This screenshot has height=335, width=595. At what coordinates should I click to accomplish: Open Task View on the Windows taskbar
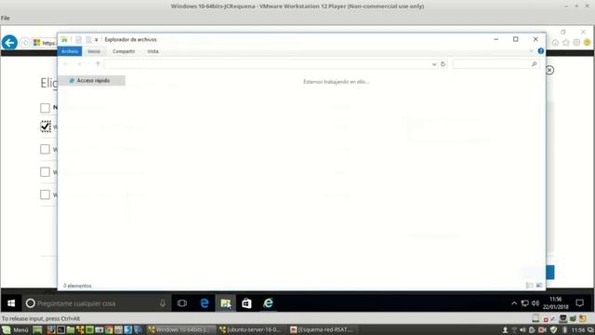pos(182,303)
